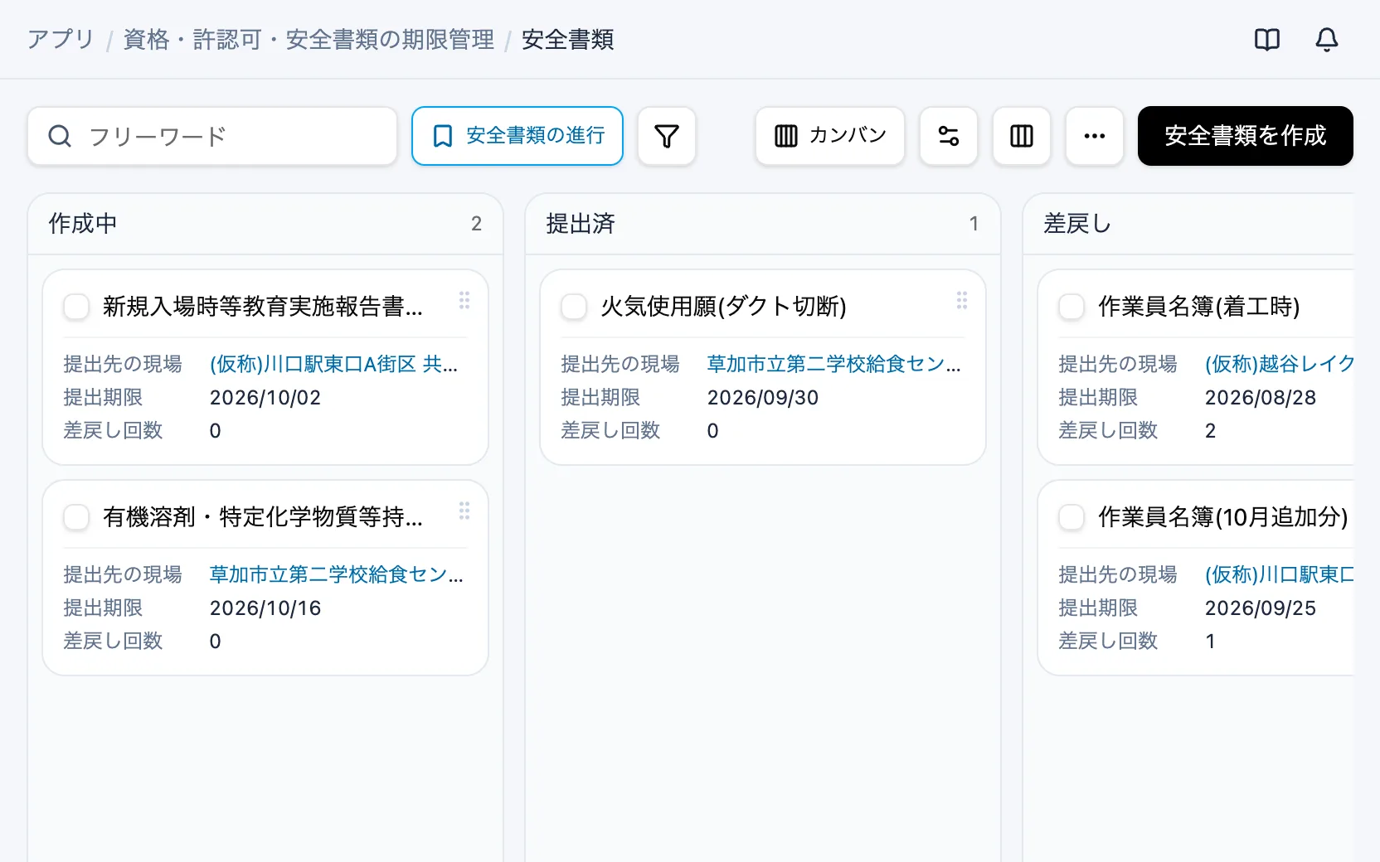Check the 作業員名簿(10月追加分) card
This screenshot has width=1380, height=862.
[x=1071, y=517]
